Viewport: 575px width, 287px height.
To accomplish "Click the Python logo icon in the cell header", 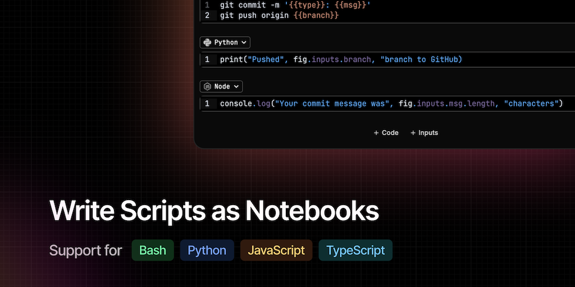I will pos(208,43).
